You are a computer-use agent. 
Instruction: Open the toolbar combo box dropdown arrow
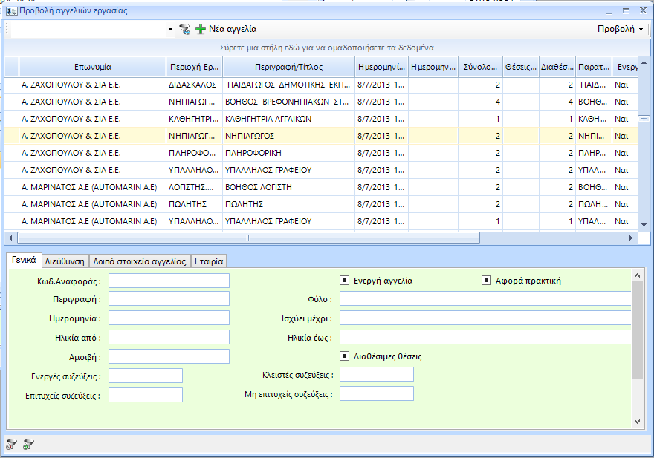pyautogui.click(x=170, y=30)
